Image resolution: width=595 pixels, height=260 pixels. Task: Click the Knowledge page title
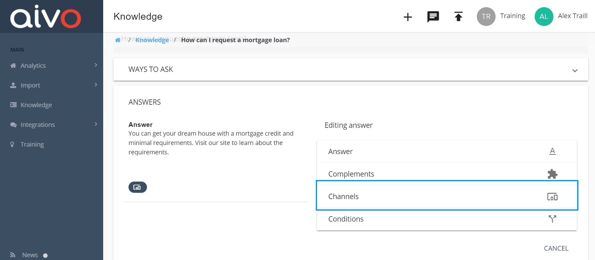coord(138,16)
